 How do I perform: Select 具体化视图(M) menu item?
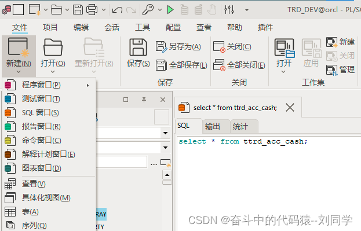tap(49, 197)
